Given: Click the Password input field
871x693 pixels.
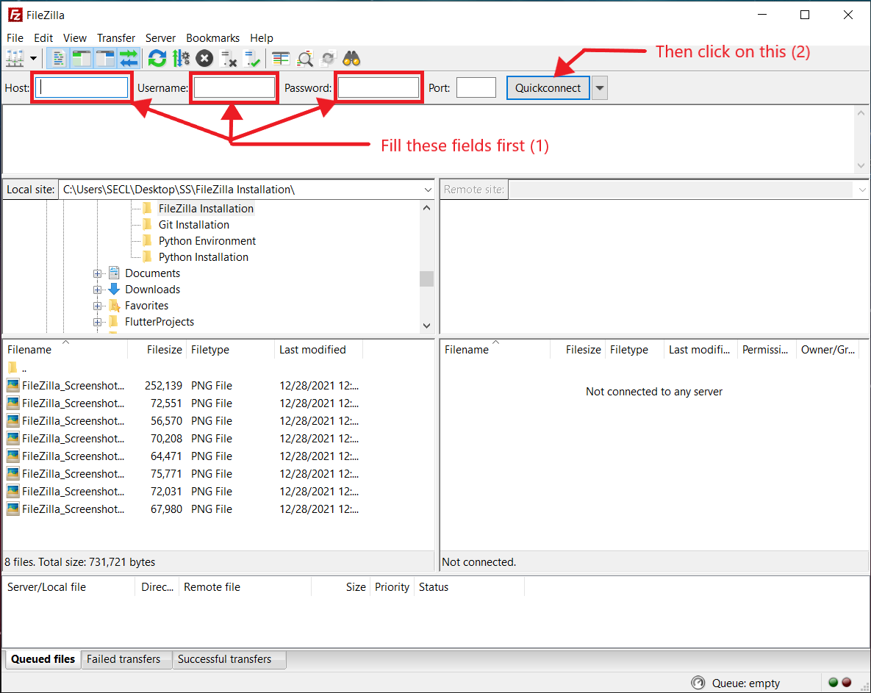Looking at the screenshot, I should click(379, 87).
